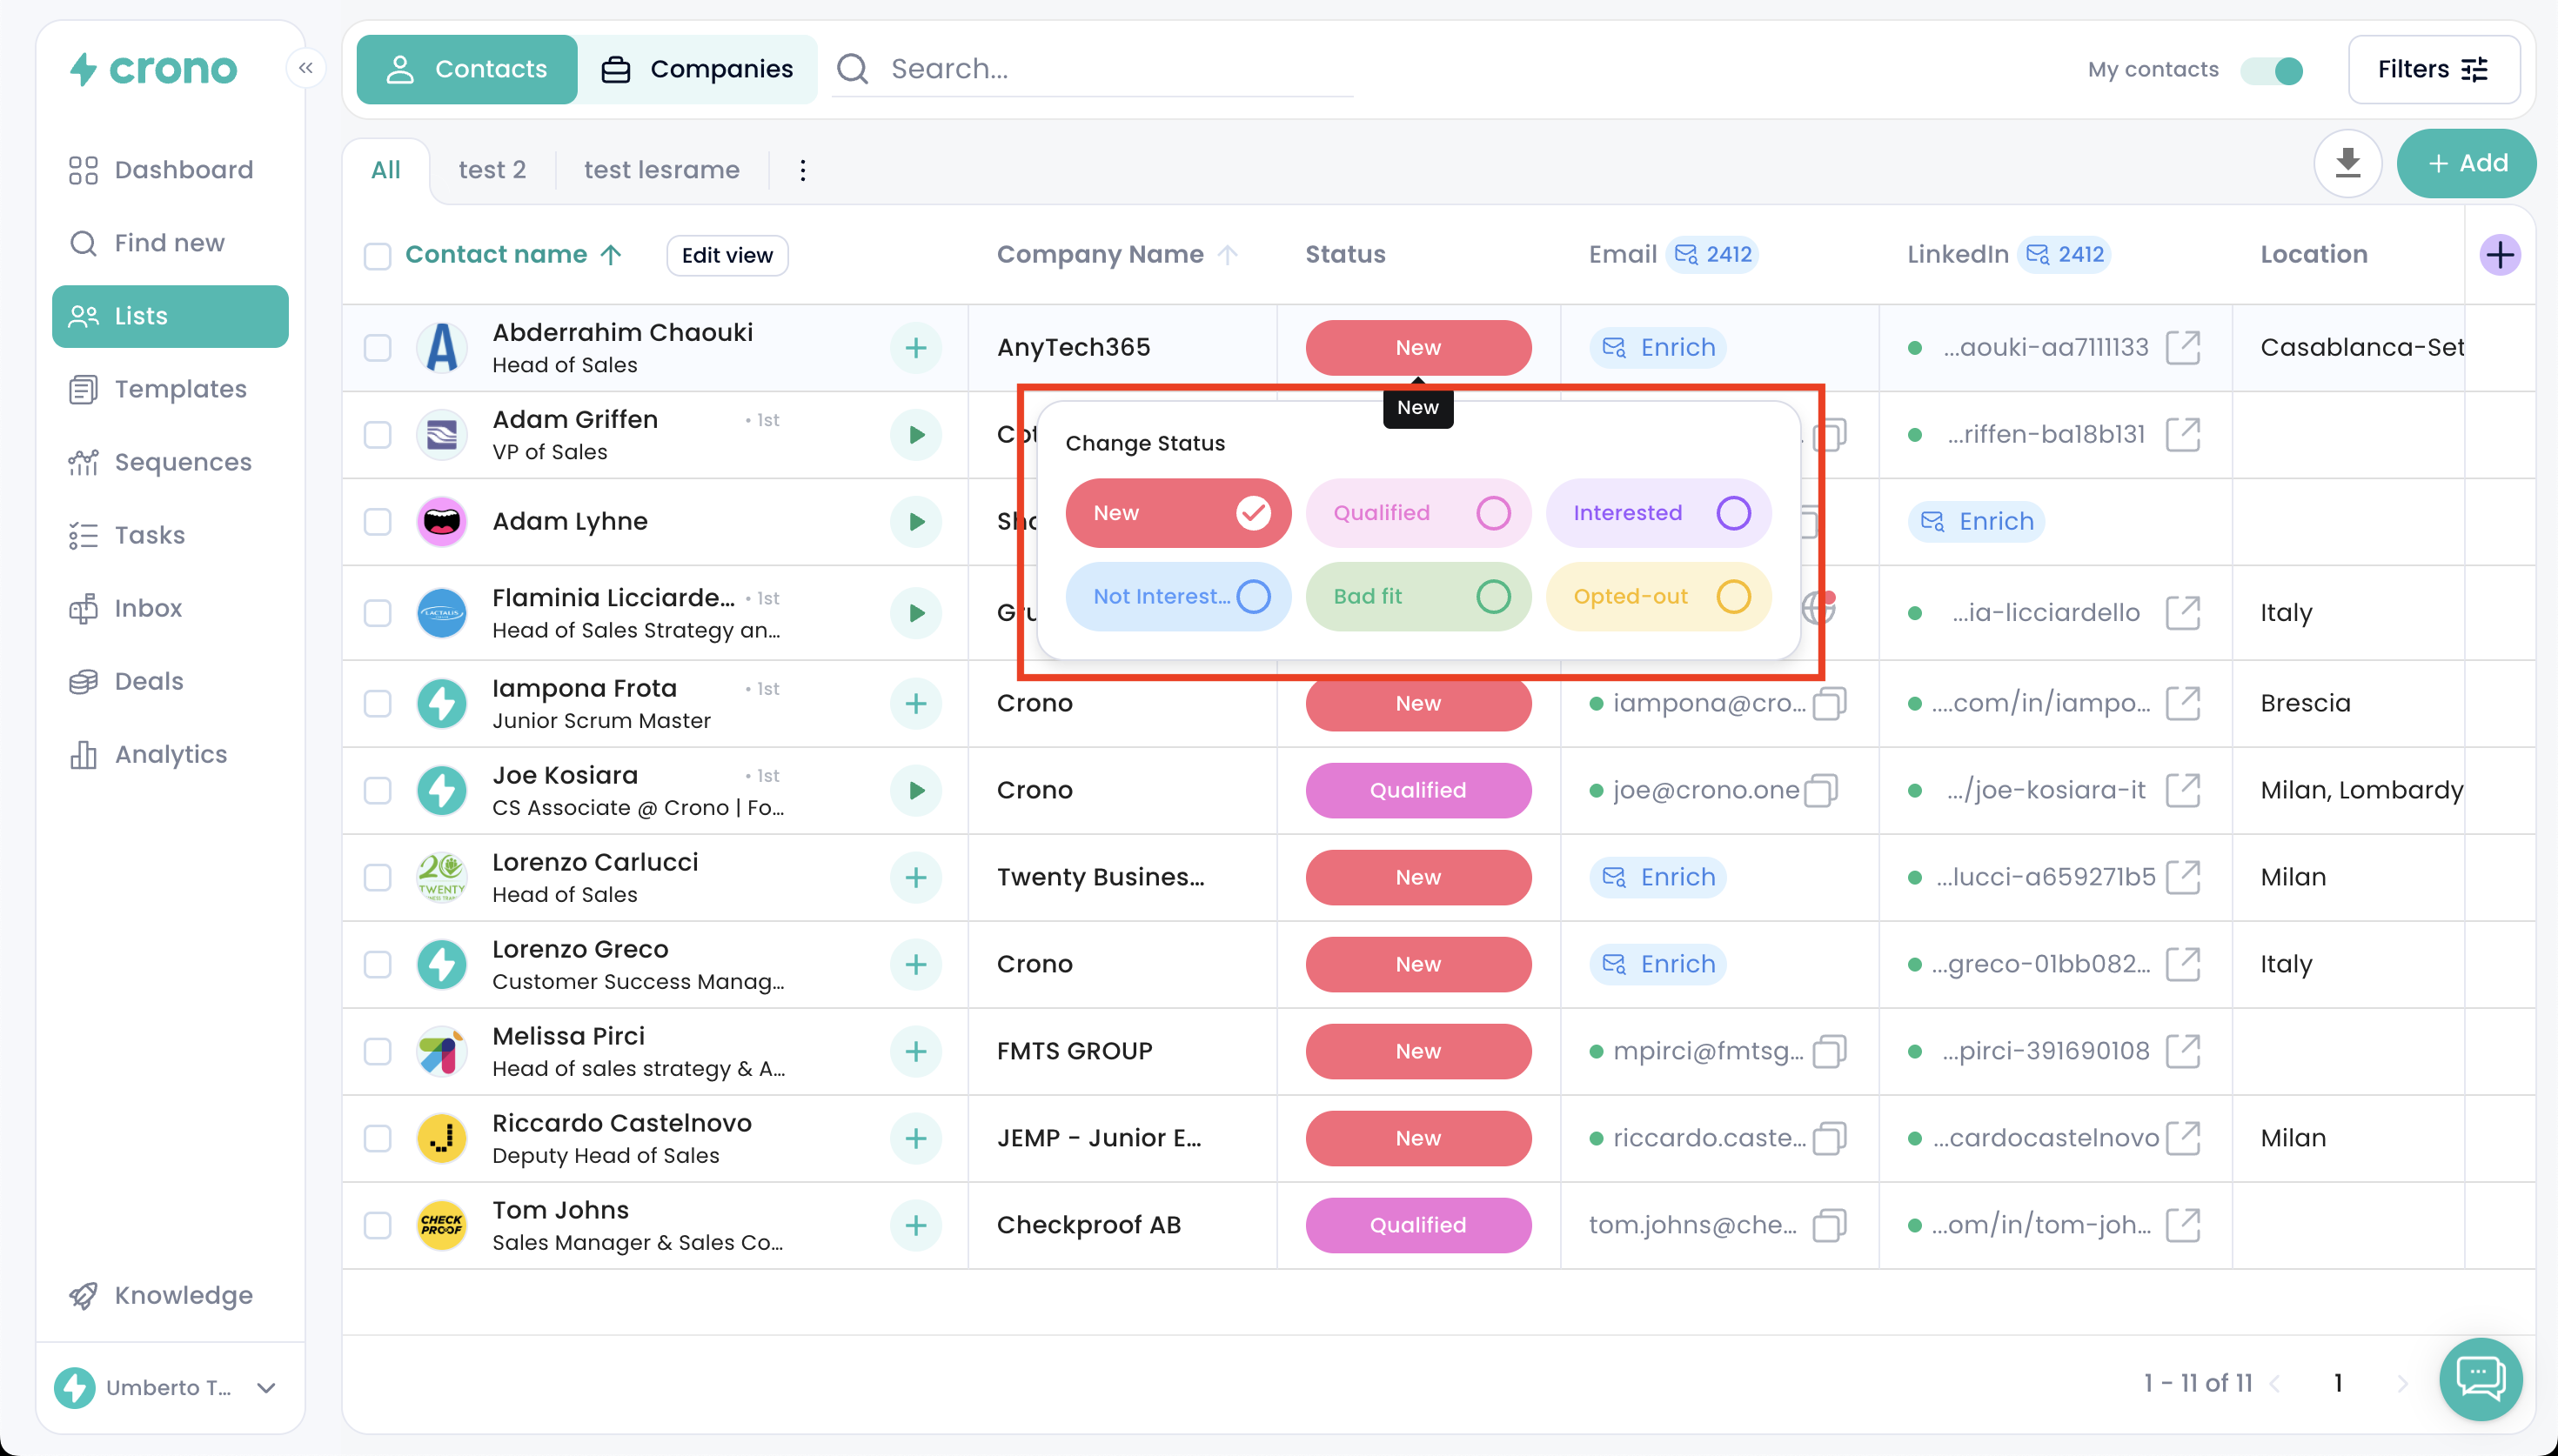Open Analytics from the sidebar
The width and height of the screenshot is (2558, 1456).
[x=170, y=755]
